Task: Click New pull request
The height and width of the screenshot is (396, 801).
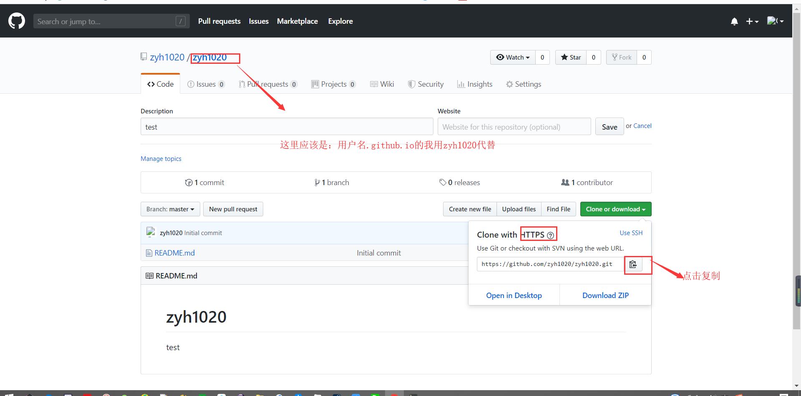Action: click(233, 209)
